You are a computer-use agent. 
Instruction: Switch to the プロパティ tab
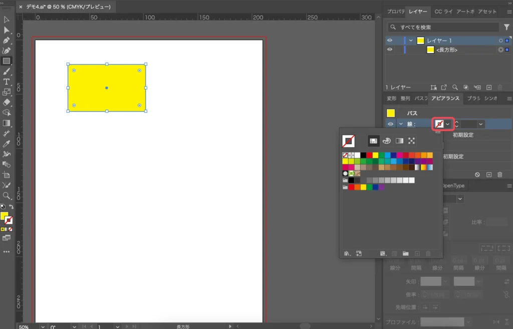click(x=395, y=12)
